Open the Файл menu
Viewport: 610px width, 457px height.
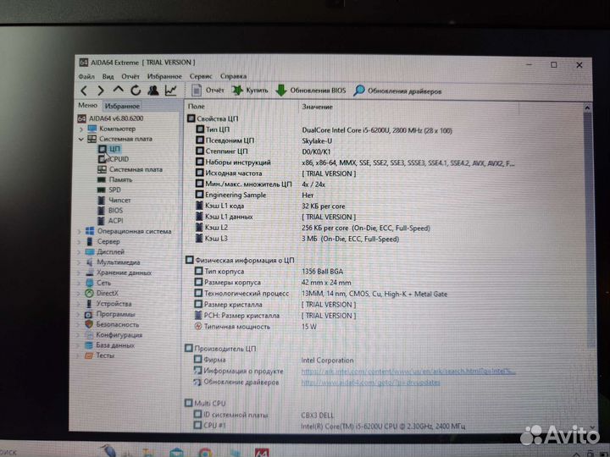coord(86,76)
